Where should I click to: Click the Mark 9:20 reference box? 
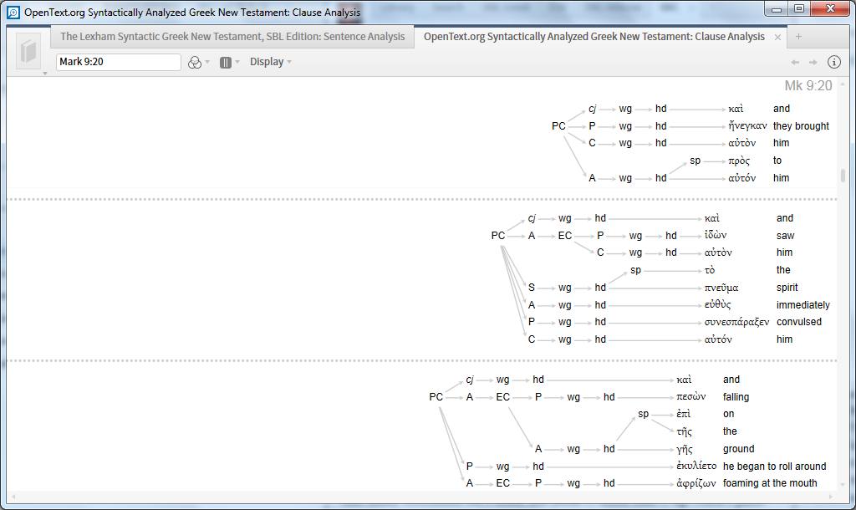click(x=119, y=62)
